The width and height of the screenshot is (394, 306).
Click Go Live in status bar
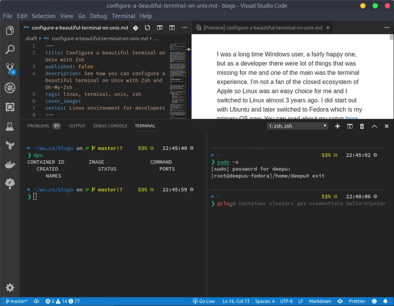pyautogui.click(x=203, y=301)
